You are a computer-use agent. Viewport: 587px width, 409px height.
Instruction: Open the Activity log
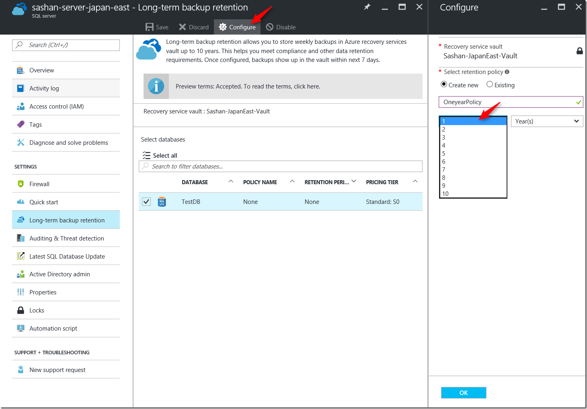click(44, 88)
